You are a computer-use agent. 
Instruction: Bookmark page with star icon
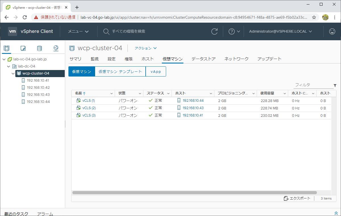(314, 17)
